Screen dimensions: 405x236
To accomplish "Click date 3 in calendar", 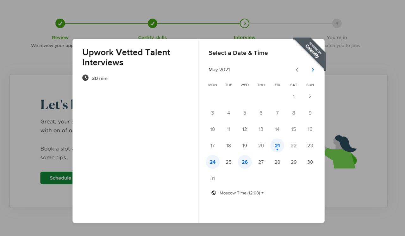I will (x=213, y=113).
